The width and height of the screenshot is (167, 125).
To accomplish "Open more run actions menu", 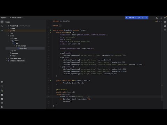I will [x=146, y=18].
